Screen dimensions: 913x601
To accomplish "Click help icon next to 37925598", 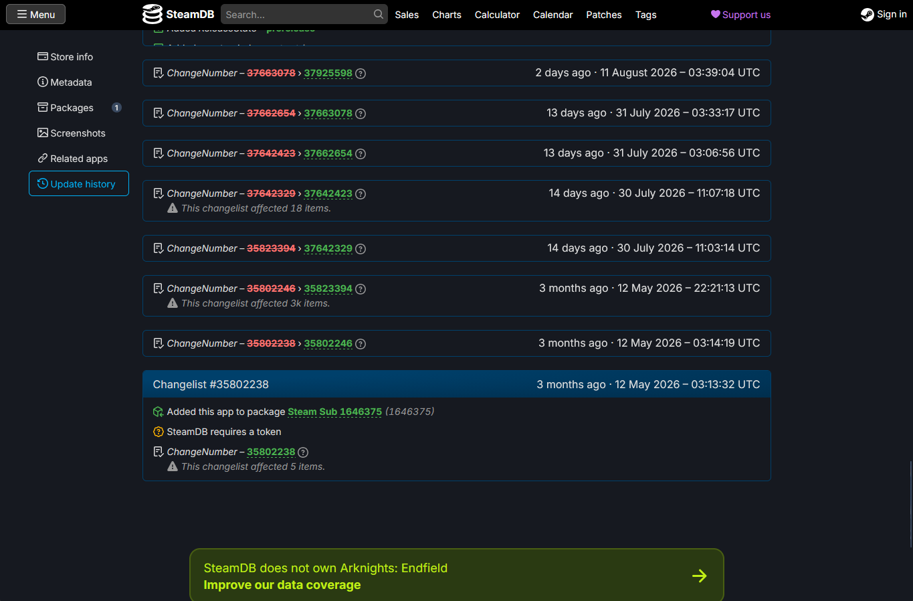I will pos(361,74).
